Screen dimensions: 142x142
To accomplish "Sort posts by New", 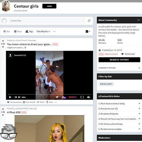I will pyautogui.click(x=18, y=31).
